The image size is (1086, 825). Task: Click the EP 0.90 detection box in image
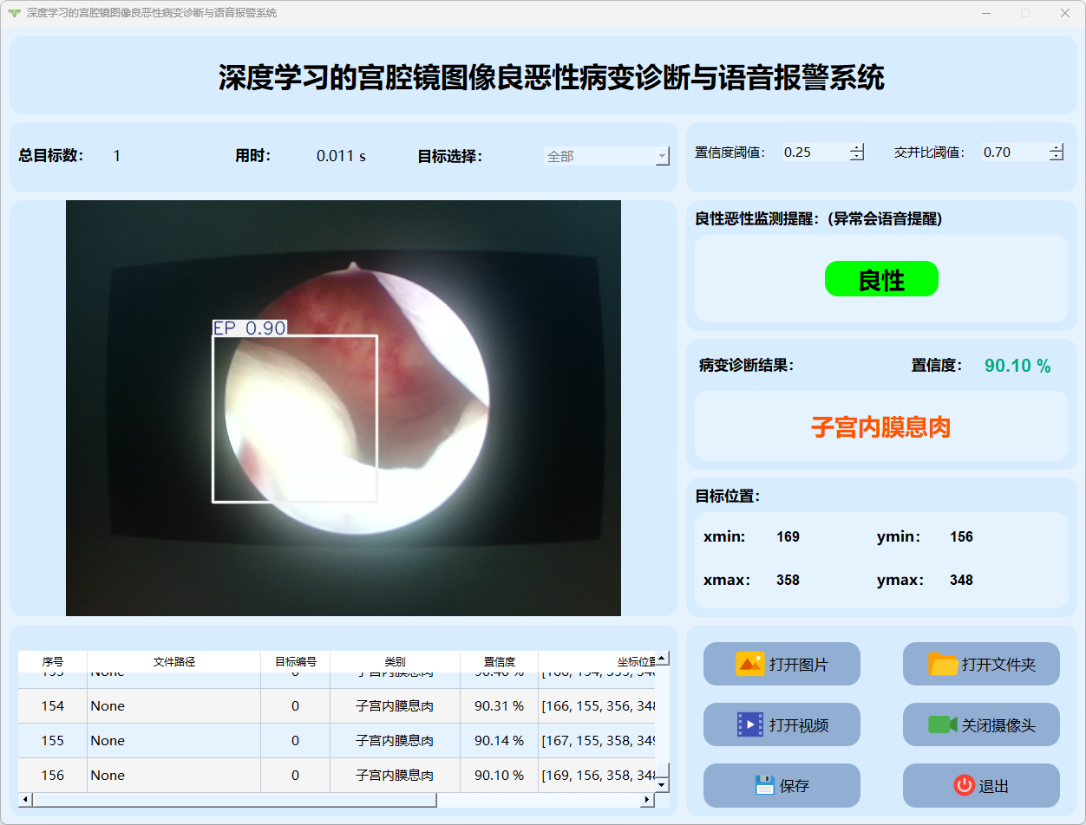pos(295,418)
